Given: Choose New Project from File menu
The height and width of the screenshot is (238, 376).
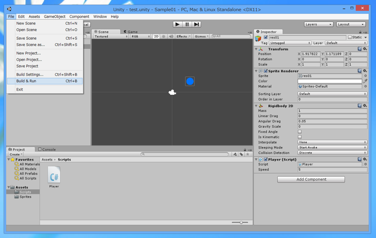Looking at the screenshot, I should [x=45, y=53].
